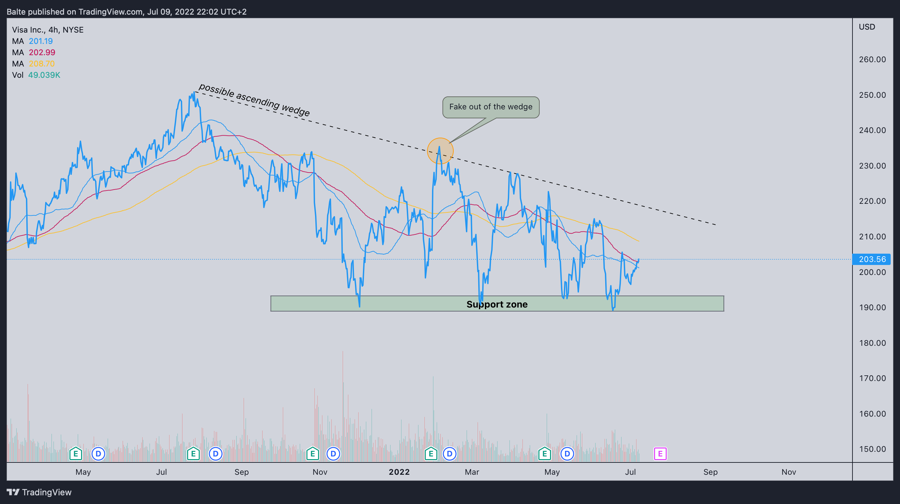This screenshot has width=900, height=504.
Task: Select the current price label 203.56
Action: pyautogui.click(x=871, y=259)
